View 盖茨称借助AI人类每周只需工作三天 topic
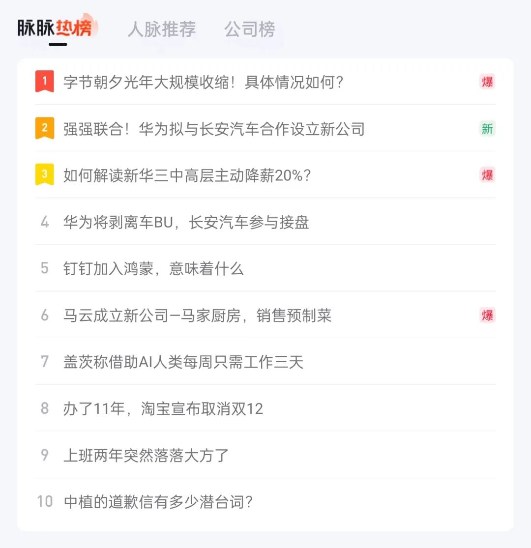 (x=183, y=362)
